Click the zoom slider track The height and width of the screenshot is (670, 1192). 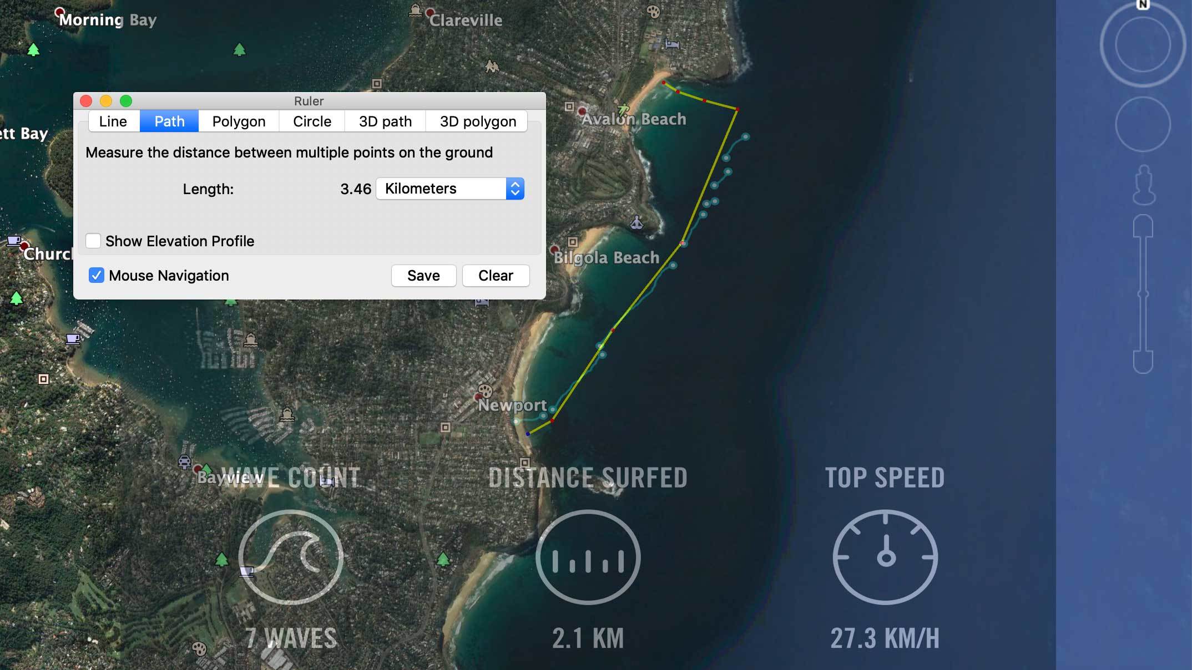click(1143, 294)
